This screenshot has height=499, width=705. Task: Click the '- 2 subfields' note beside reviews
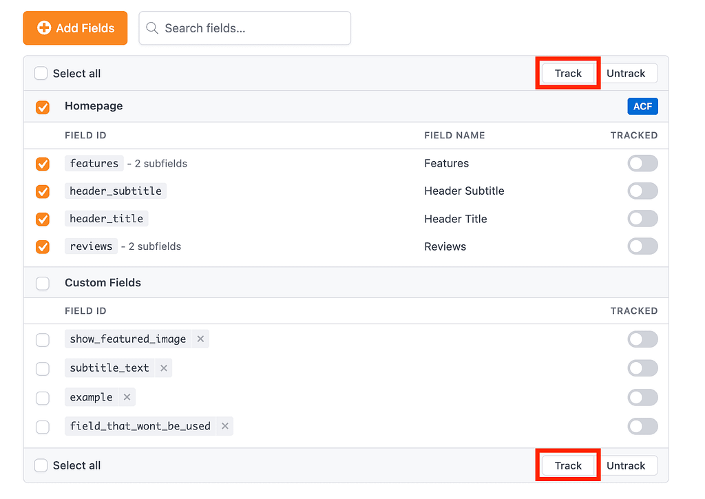click(x=151, y=246)
